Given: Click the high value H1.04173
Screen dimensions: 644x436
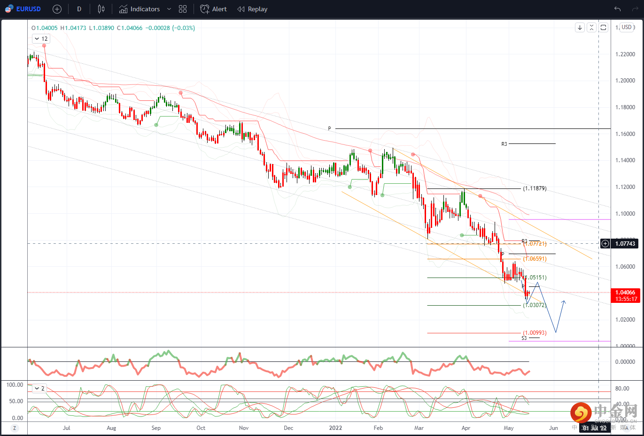Looking at the screenshot, I should click(x=73, y=28).
